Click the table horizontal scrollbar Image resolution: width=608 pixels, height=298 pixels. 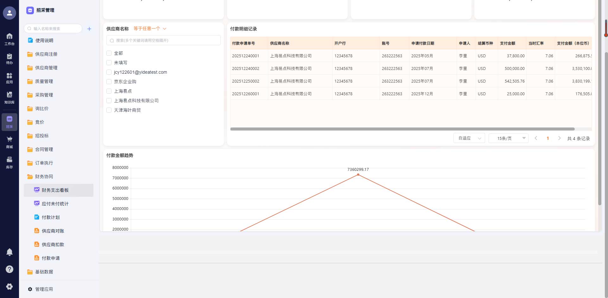coord(402,129)
